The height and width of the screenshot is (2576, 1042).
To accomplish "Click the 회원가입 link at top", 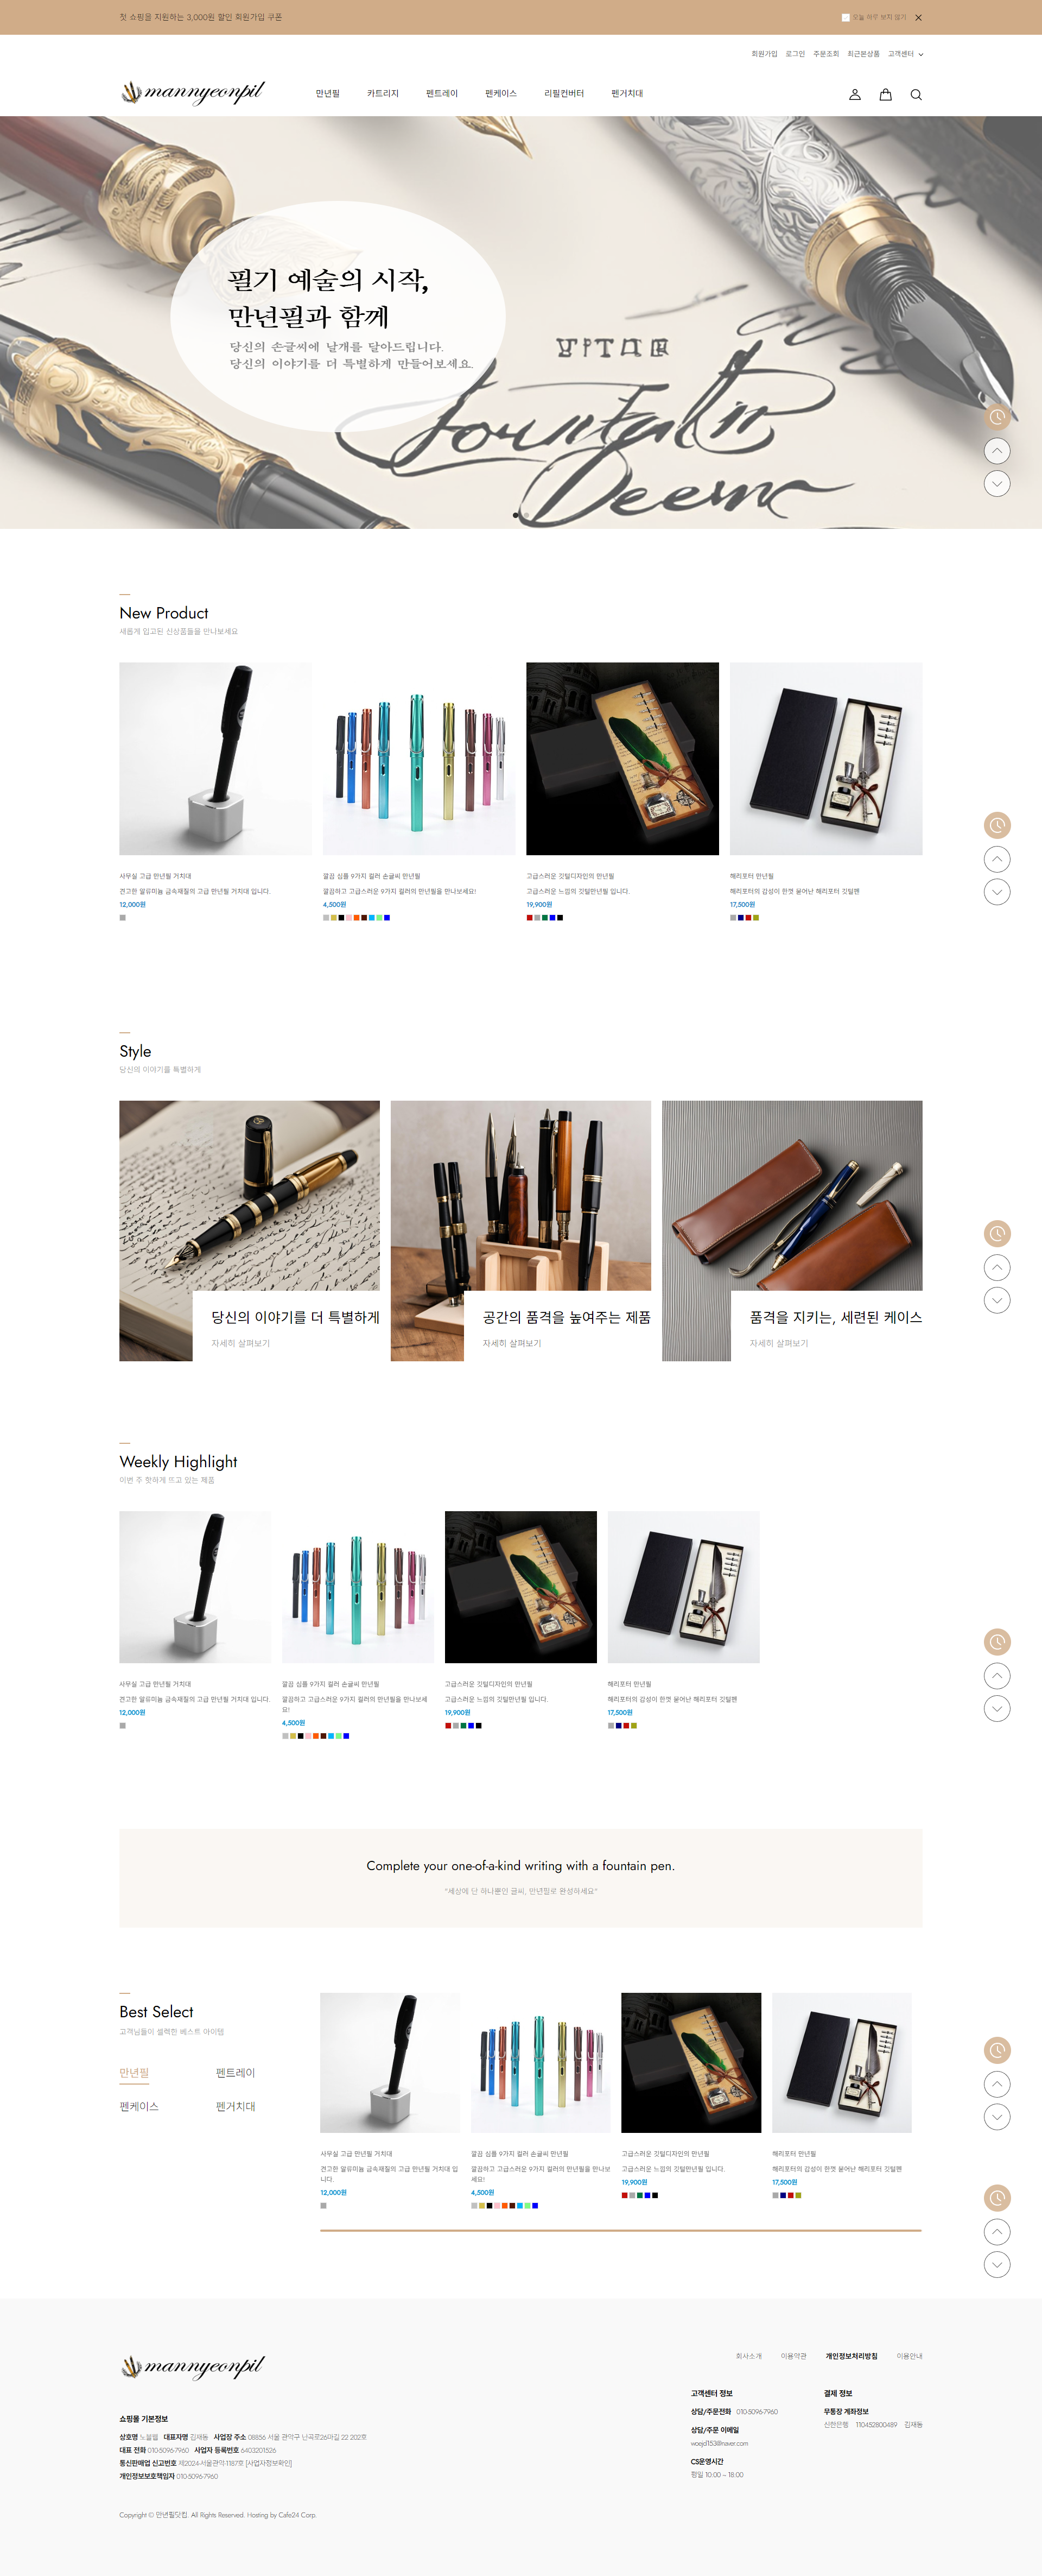I will (764, 54).
